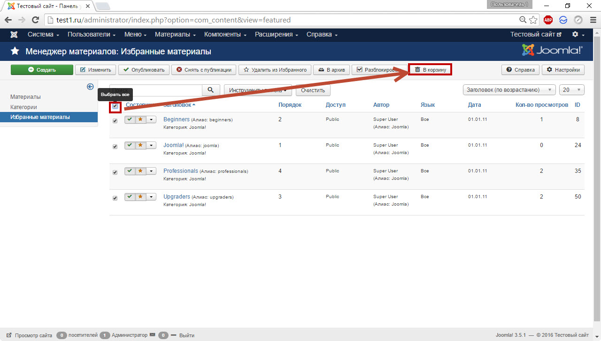This screenshot has height=341, width=601.
Task: Expand actions dropdown for Upgraders row
Action: (151, 197)
